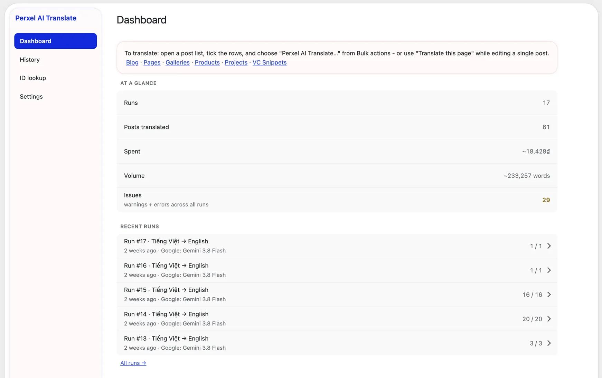Click the Dashboard page heading
Screen dimensions: 602x378
141,20
